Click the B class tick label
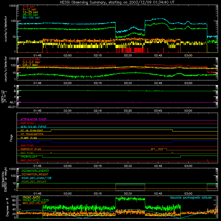 15,91
